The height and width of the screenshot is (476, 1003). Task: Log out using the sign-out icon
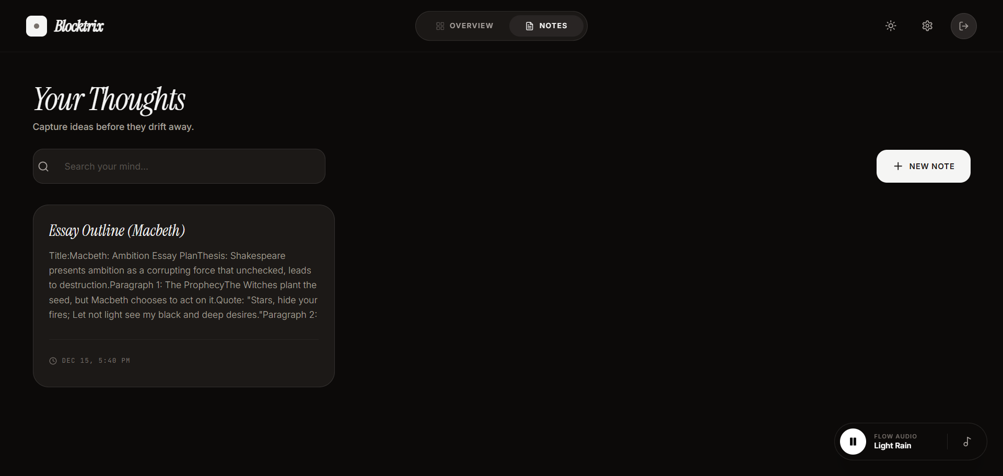tap(964, 26)
